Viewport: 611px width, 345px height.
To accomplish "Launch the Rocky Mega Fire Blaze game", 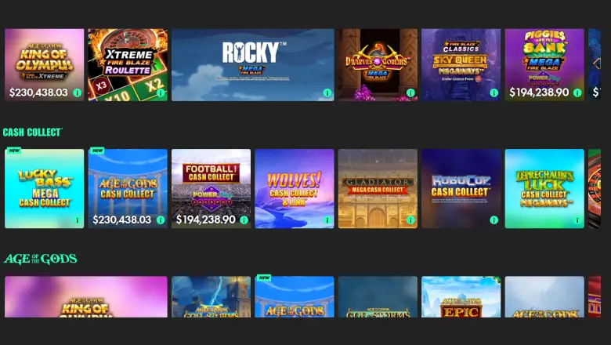I will tap(253, 65).
